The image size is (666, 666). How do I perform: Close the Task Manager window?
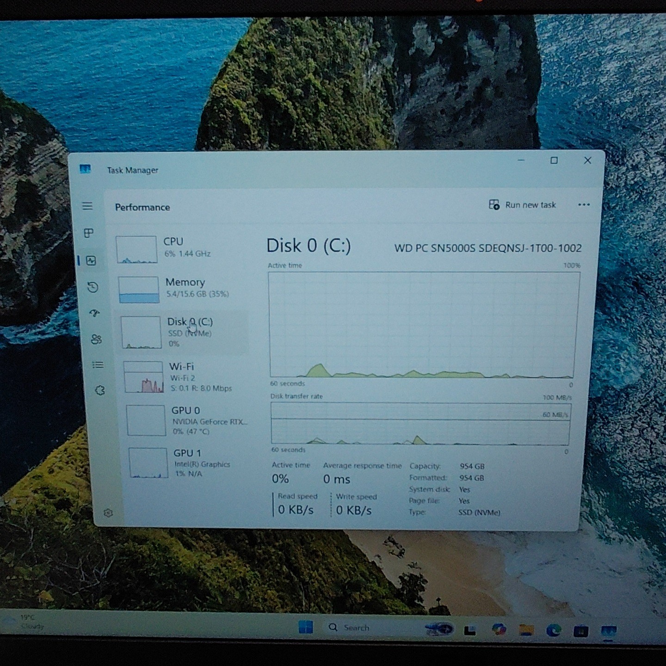click(x=587, y=160)
